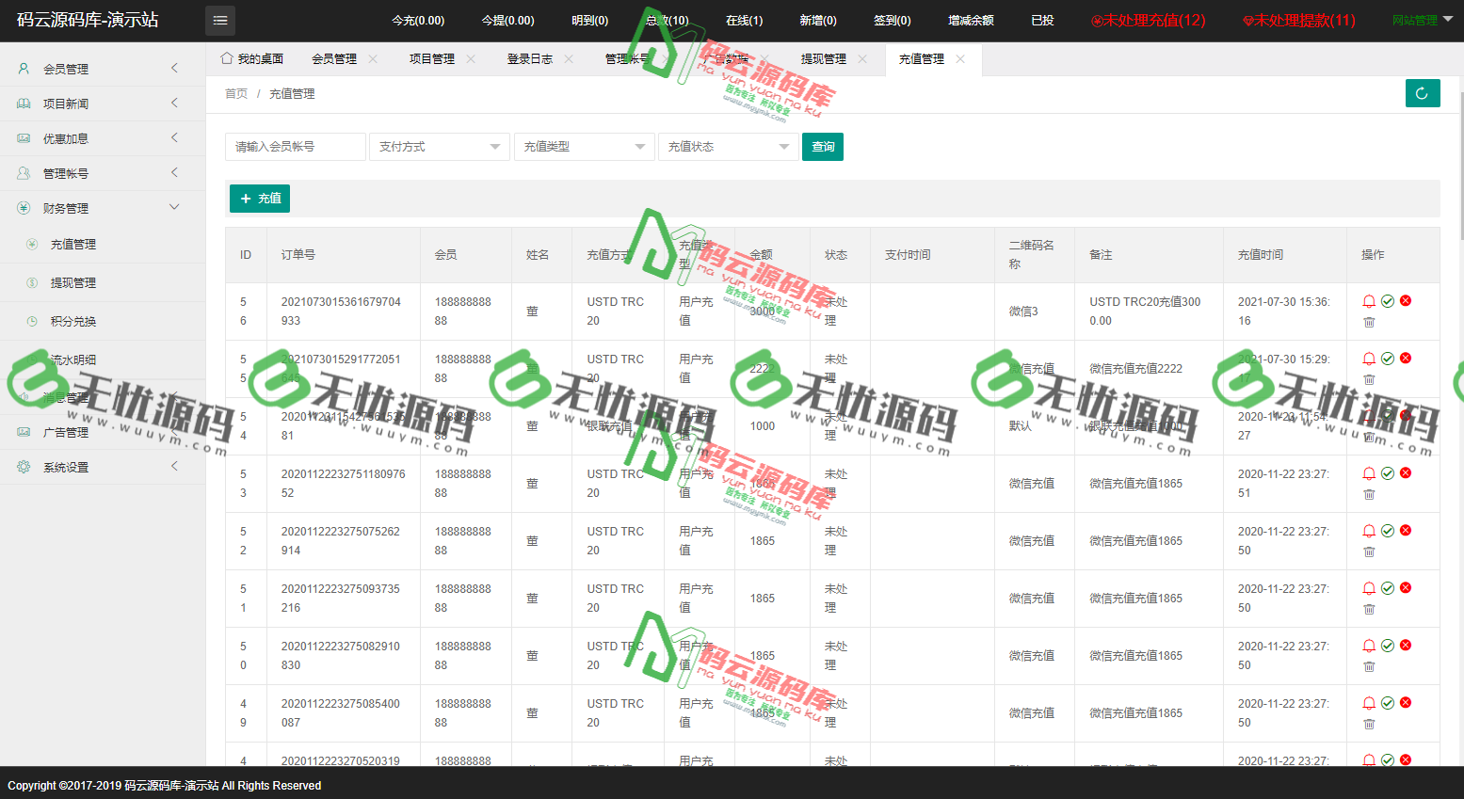Delete order 53 with the trash icon

click(1369, 493)
